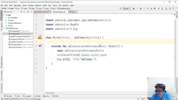Open proguard-rules.pro file
The image size is (178, 100).
tap(21, 39)
